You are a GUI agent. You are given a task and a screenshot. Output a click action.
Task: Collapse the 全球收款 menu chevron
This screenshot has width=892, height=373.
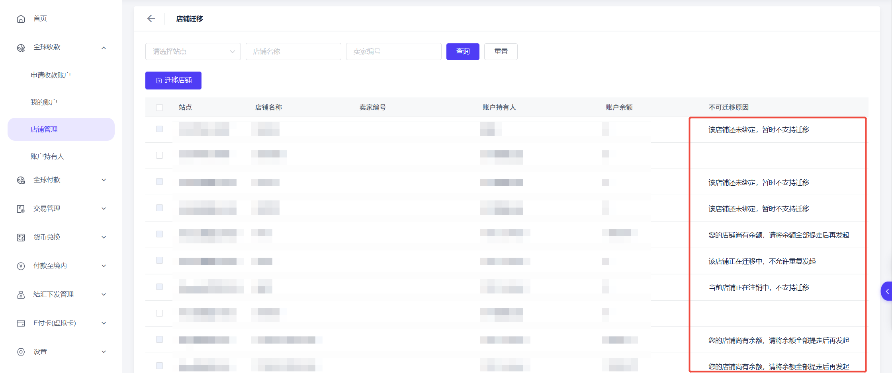[104, 48]
